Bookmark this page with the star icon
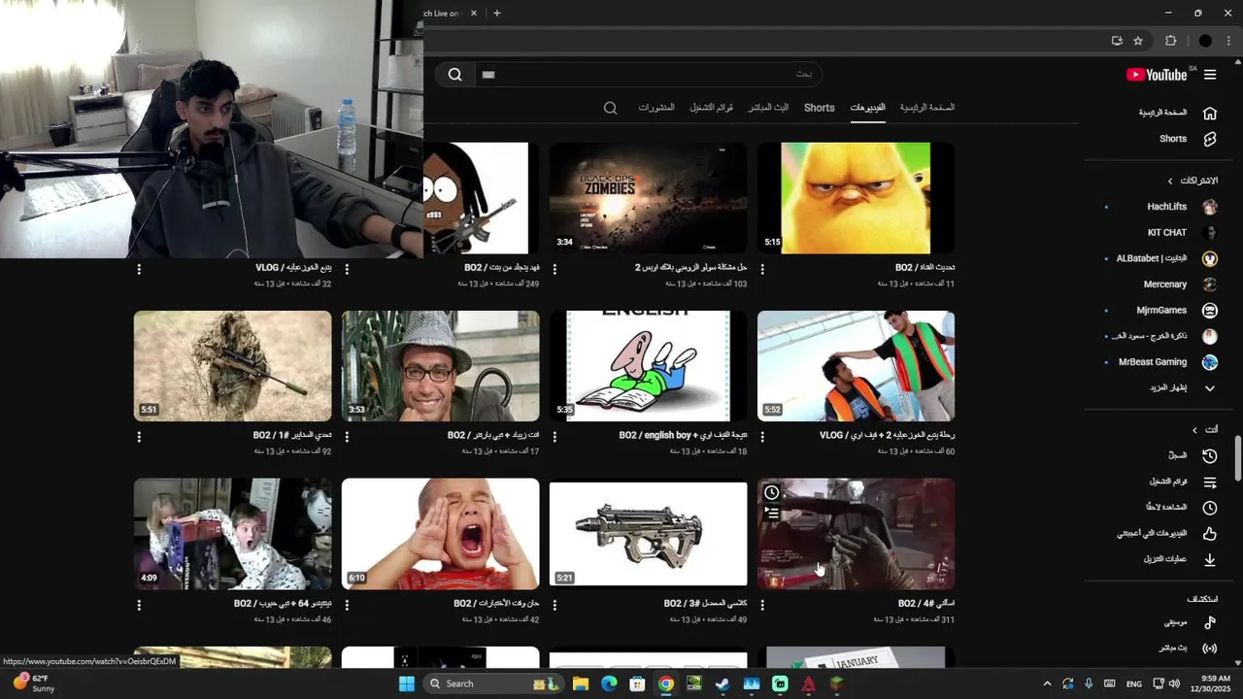This screenshot has width=1243, height=699. (1138, 41)
